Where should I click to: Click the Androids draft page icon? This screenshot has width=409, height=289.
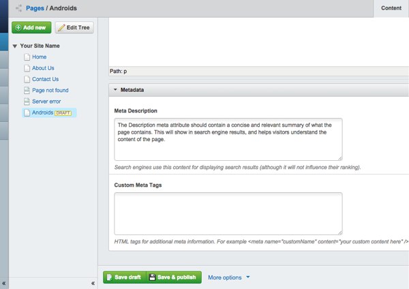coord(27,112)
